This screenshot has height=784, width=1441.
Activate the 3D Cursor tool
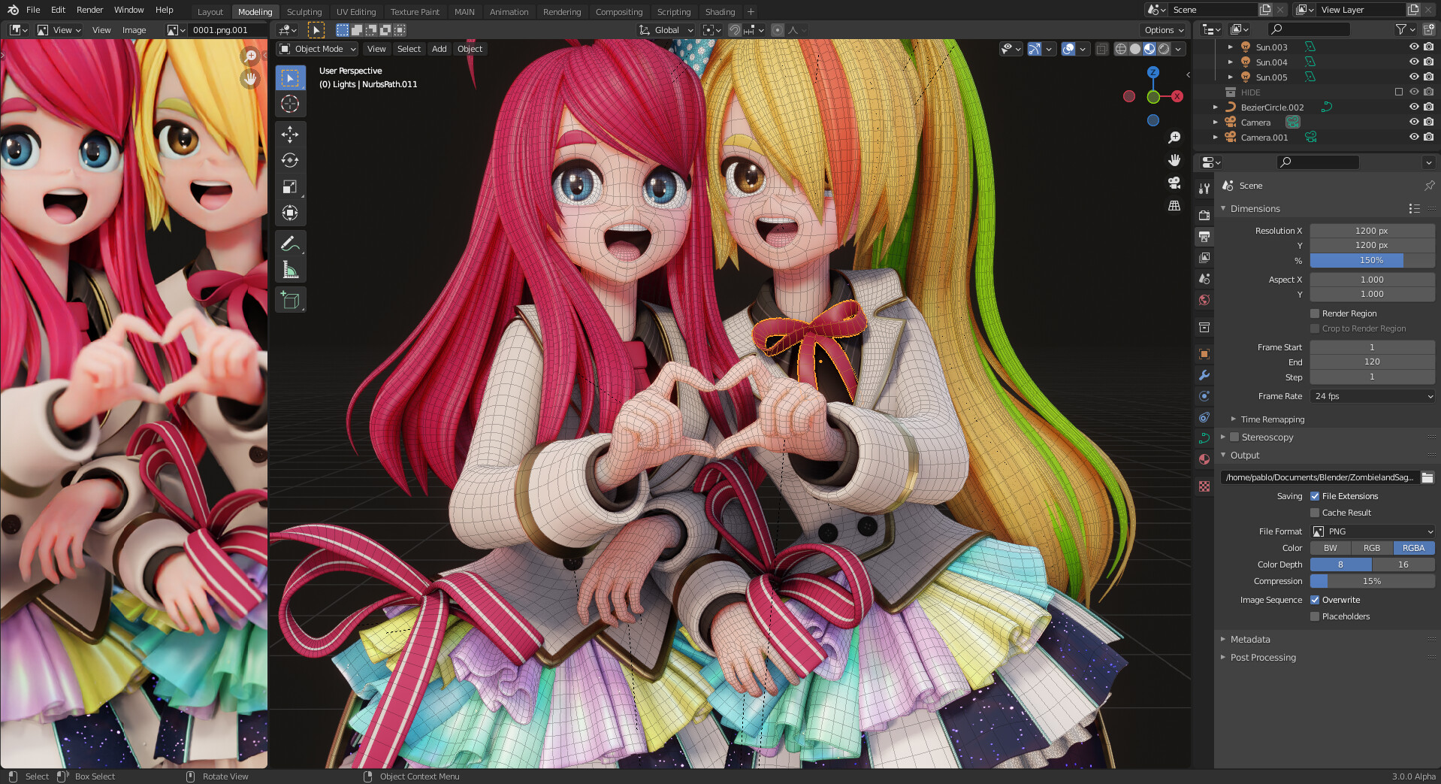tap(290, 104)
